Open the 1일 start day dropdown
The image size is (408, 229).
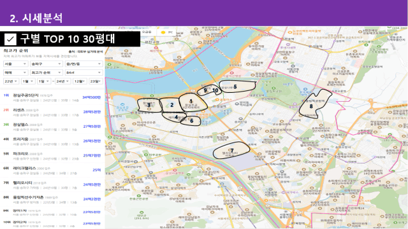coord(43,81)
